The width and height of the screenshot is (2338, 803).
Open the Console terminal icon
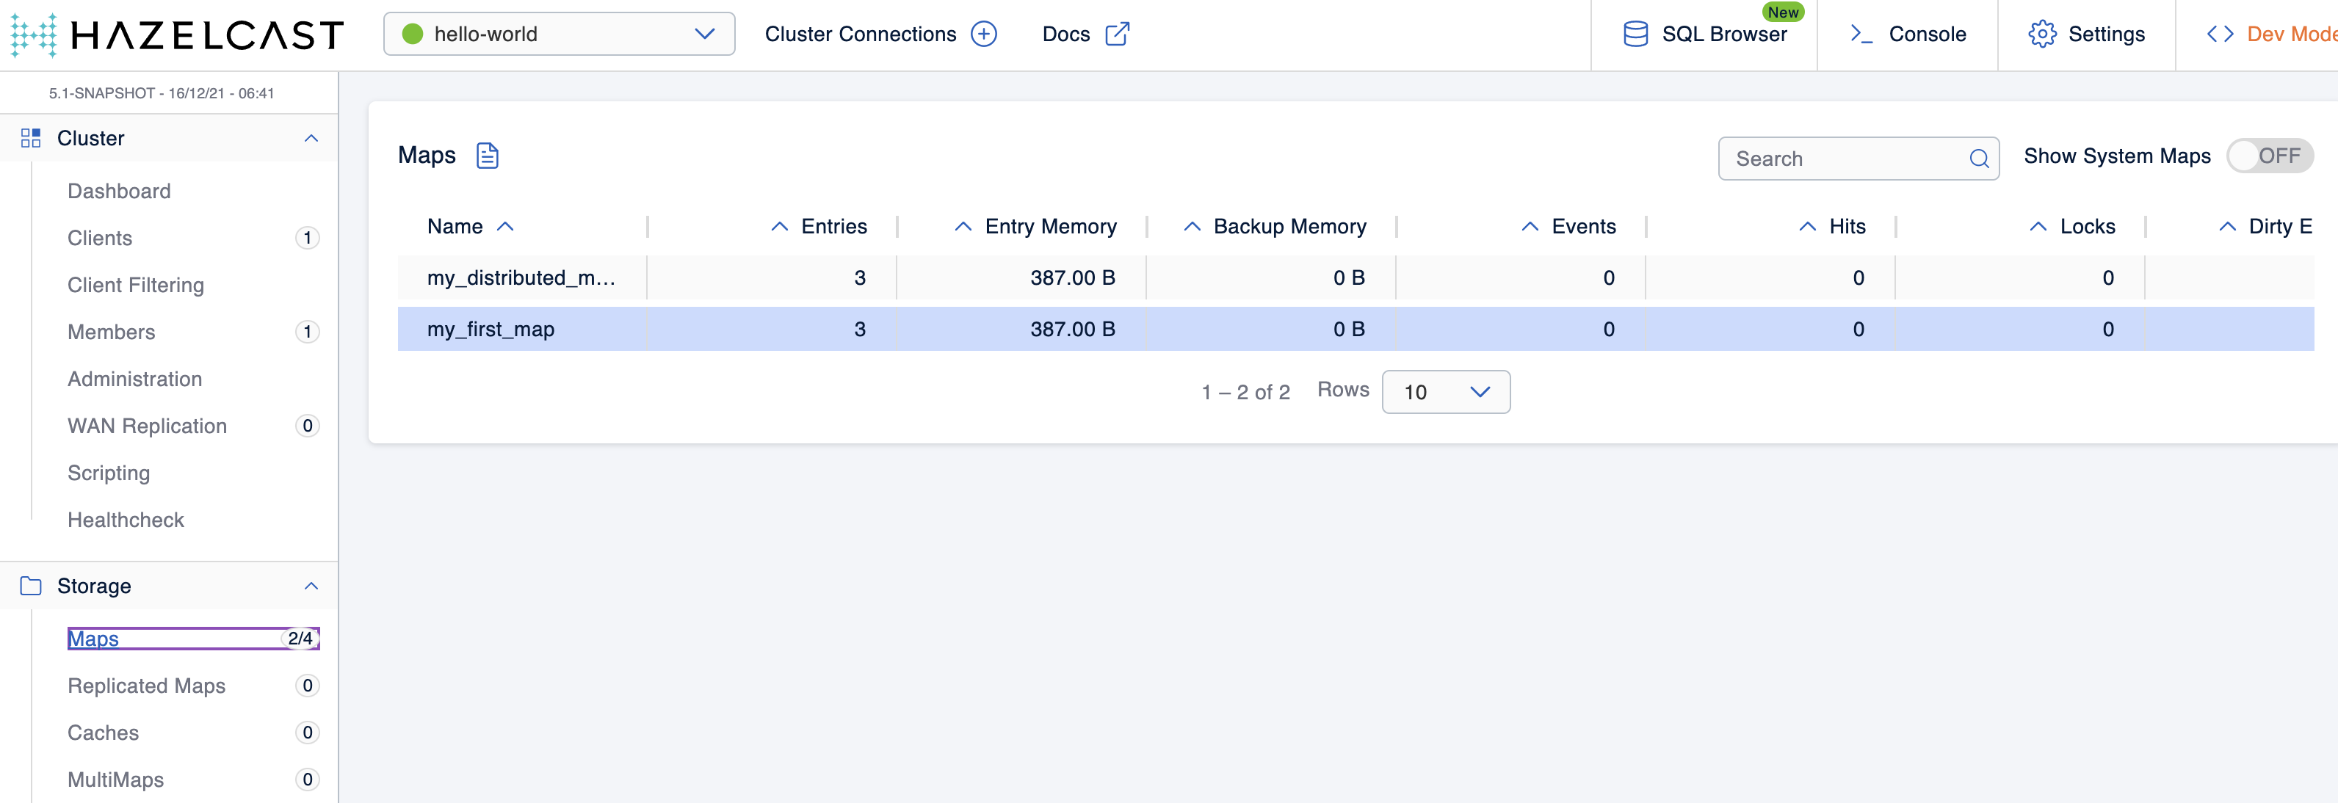pyautogui.click(x=1861, y=34)
